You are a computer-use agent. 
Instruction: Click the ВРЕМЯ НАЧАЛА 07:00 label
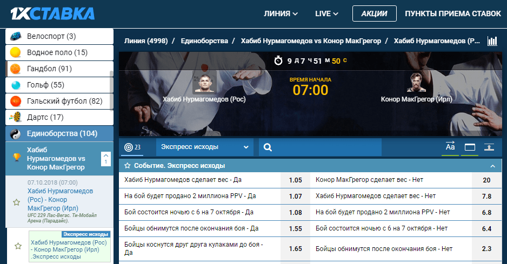310,86
